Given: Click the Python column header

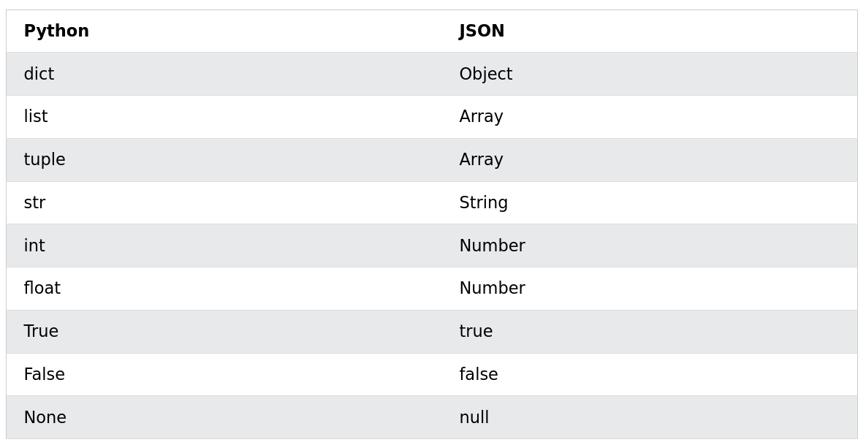Looking at the screenshot, I should tap(56, 31).
